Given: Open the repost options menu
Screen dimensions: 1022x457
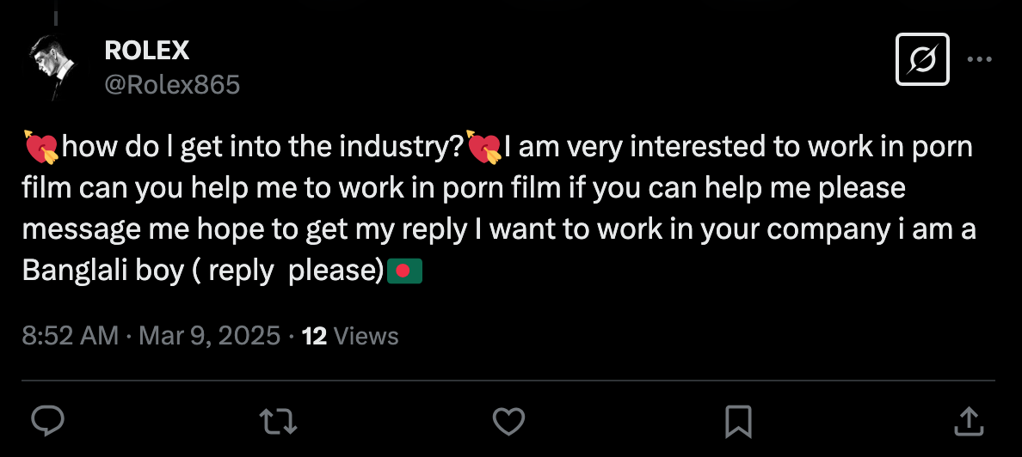Looking at the screenshot, I should (x=278, y=420).
